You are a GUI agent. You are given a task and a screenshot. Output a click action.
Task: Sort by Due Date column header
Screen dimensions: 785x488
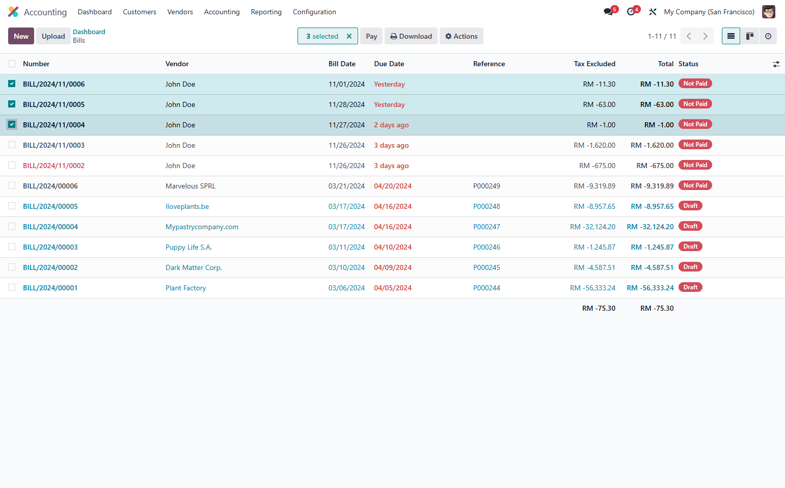pyautogui.click(x=389, y=64)
